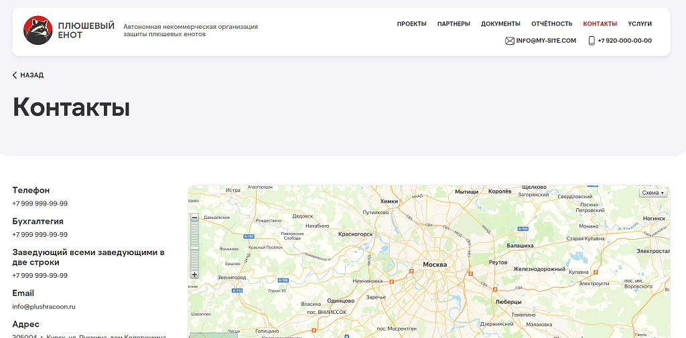Zoom out map with minus button

point(195,218)
